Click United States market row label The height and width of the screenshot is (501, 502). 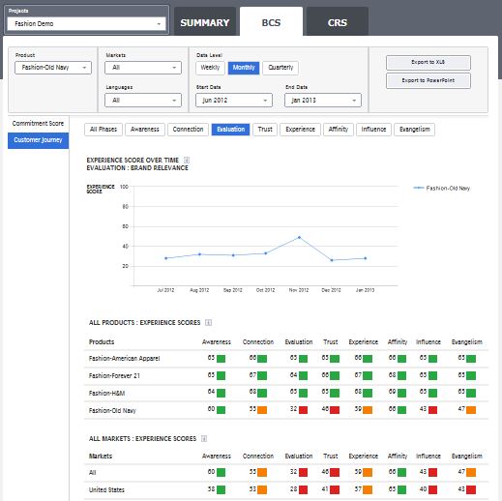point(106,490)
